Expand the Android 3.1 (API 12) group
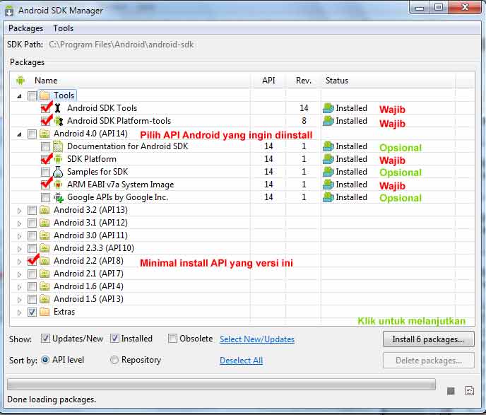 point(19,223)
